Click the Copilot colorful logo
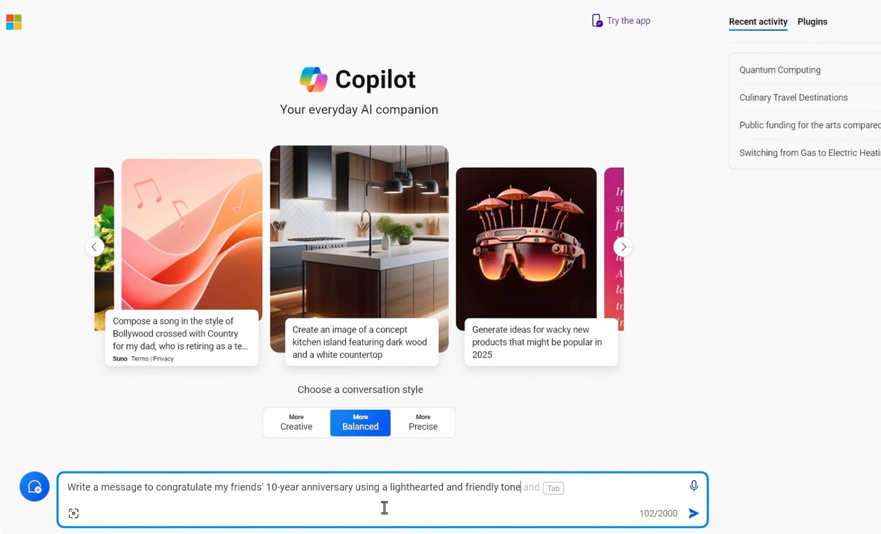The image size is (881, 534). tap(313, 79)
